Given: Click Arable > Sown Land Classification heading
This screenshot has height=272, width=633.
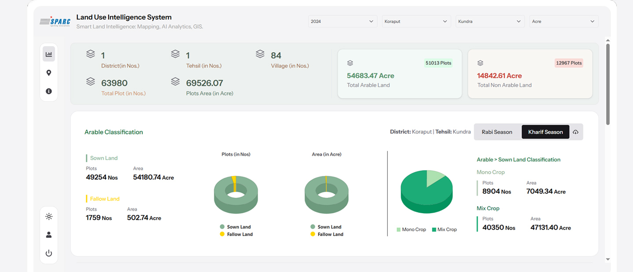Looking at the screenshot, I should click(x=519, y=160).
